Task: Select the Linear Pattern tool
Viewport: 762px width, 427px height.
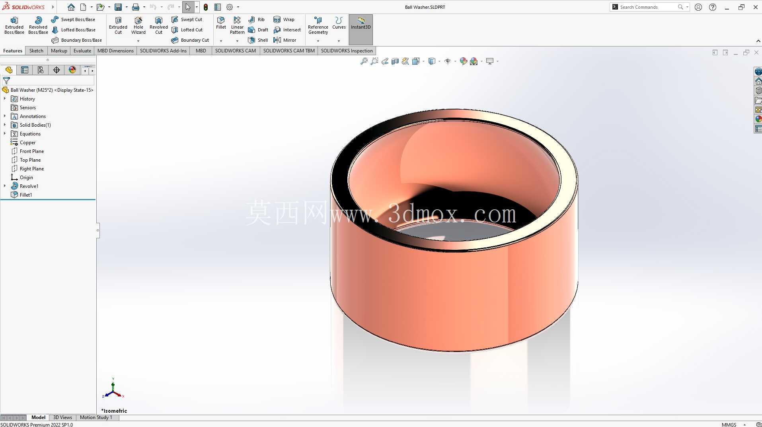Action: pos(237,25)
